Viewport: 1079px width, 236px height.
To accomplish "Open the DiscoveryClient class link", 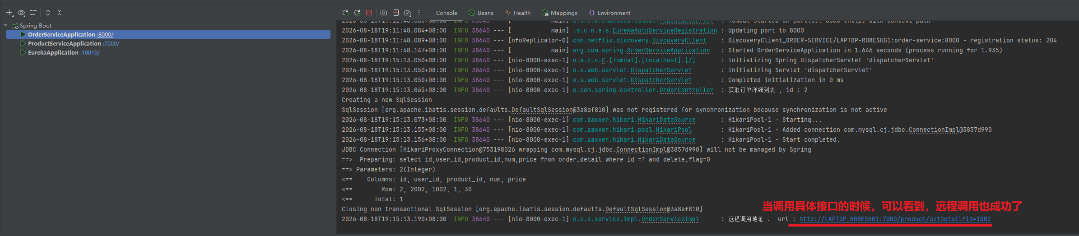I will coord(679,41).
